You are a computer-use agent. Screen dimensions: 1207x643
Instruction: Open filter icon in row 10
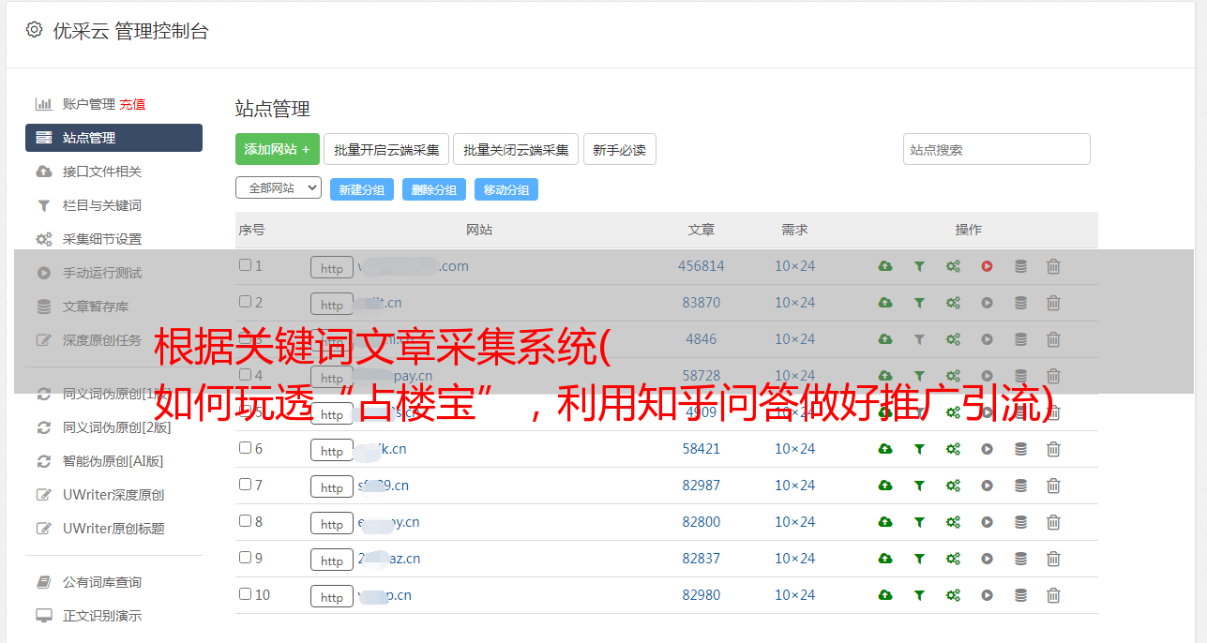919,595
